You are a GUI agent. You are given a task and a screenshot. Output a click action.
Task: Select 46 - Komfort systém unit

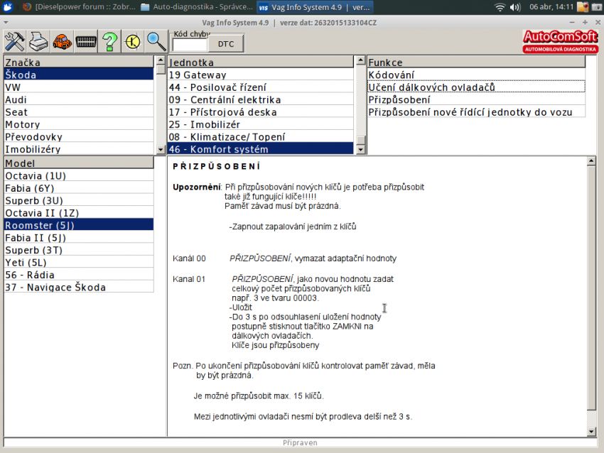point(260,148)
